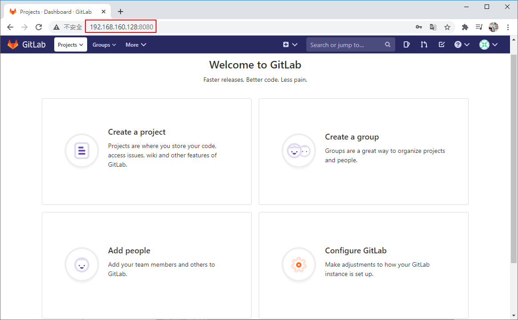This screenshot has height=320, width=518.
Task: Open the Create a project card
Action: (x=147, y=152)
